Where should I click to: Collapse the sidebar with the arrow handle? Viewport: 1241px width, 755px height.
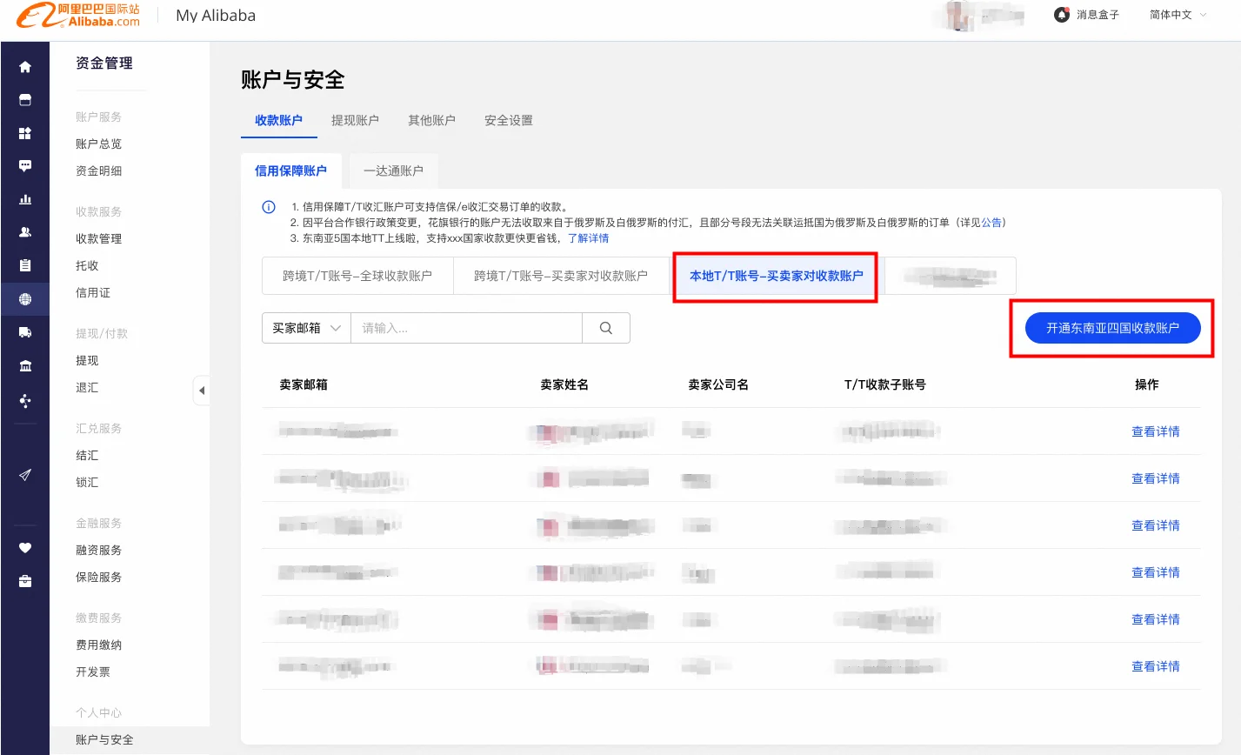click(202, 391)
